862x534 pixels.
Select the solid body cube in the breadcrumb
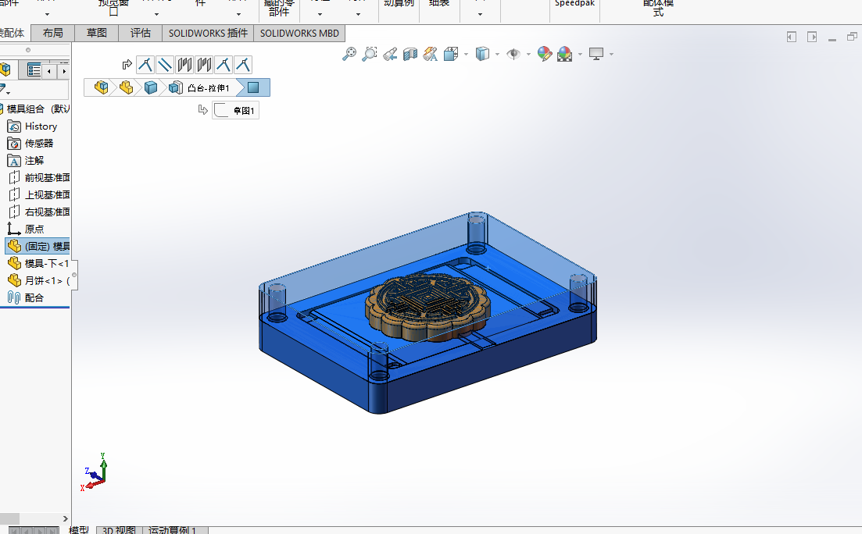tap(151, 87)
